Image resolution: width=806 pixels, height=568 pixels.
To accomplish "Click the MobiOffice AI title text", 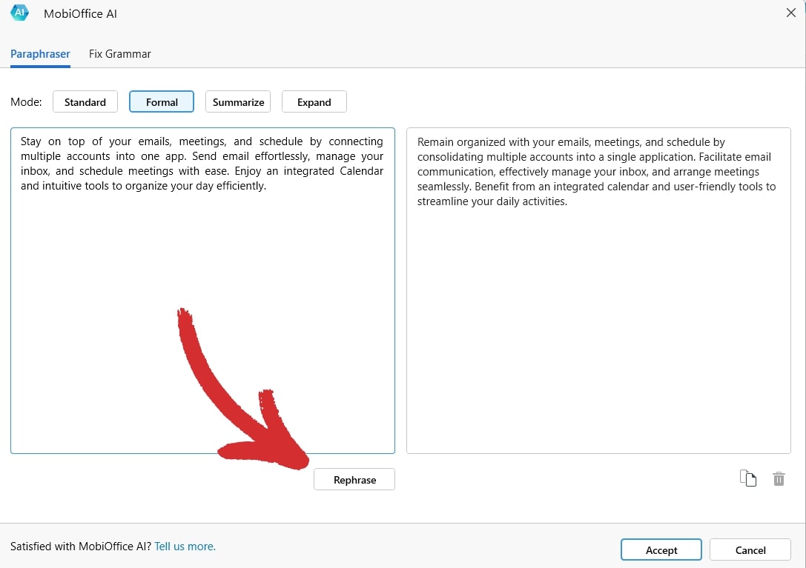I will pyautogui.click(x=80, y=13).
